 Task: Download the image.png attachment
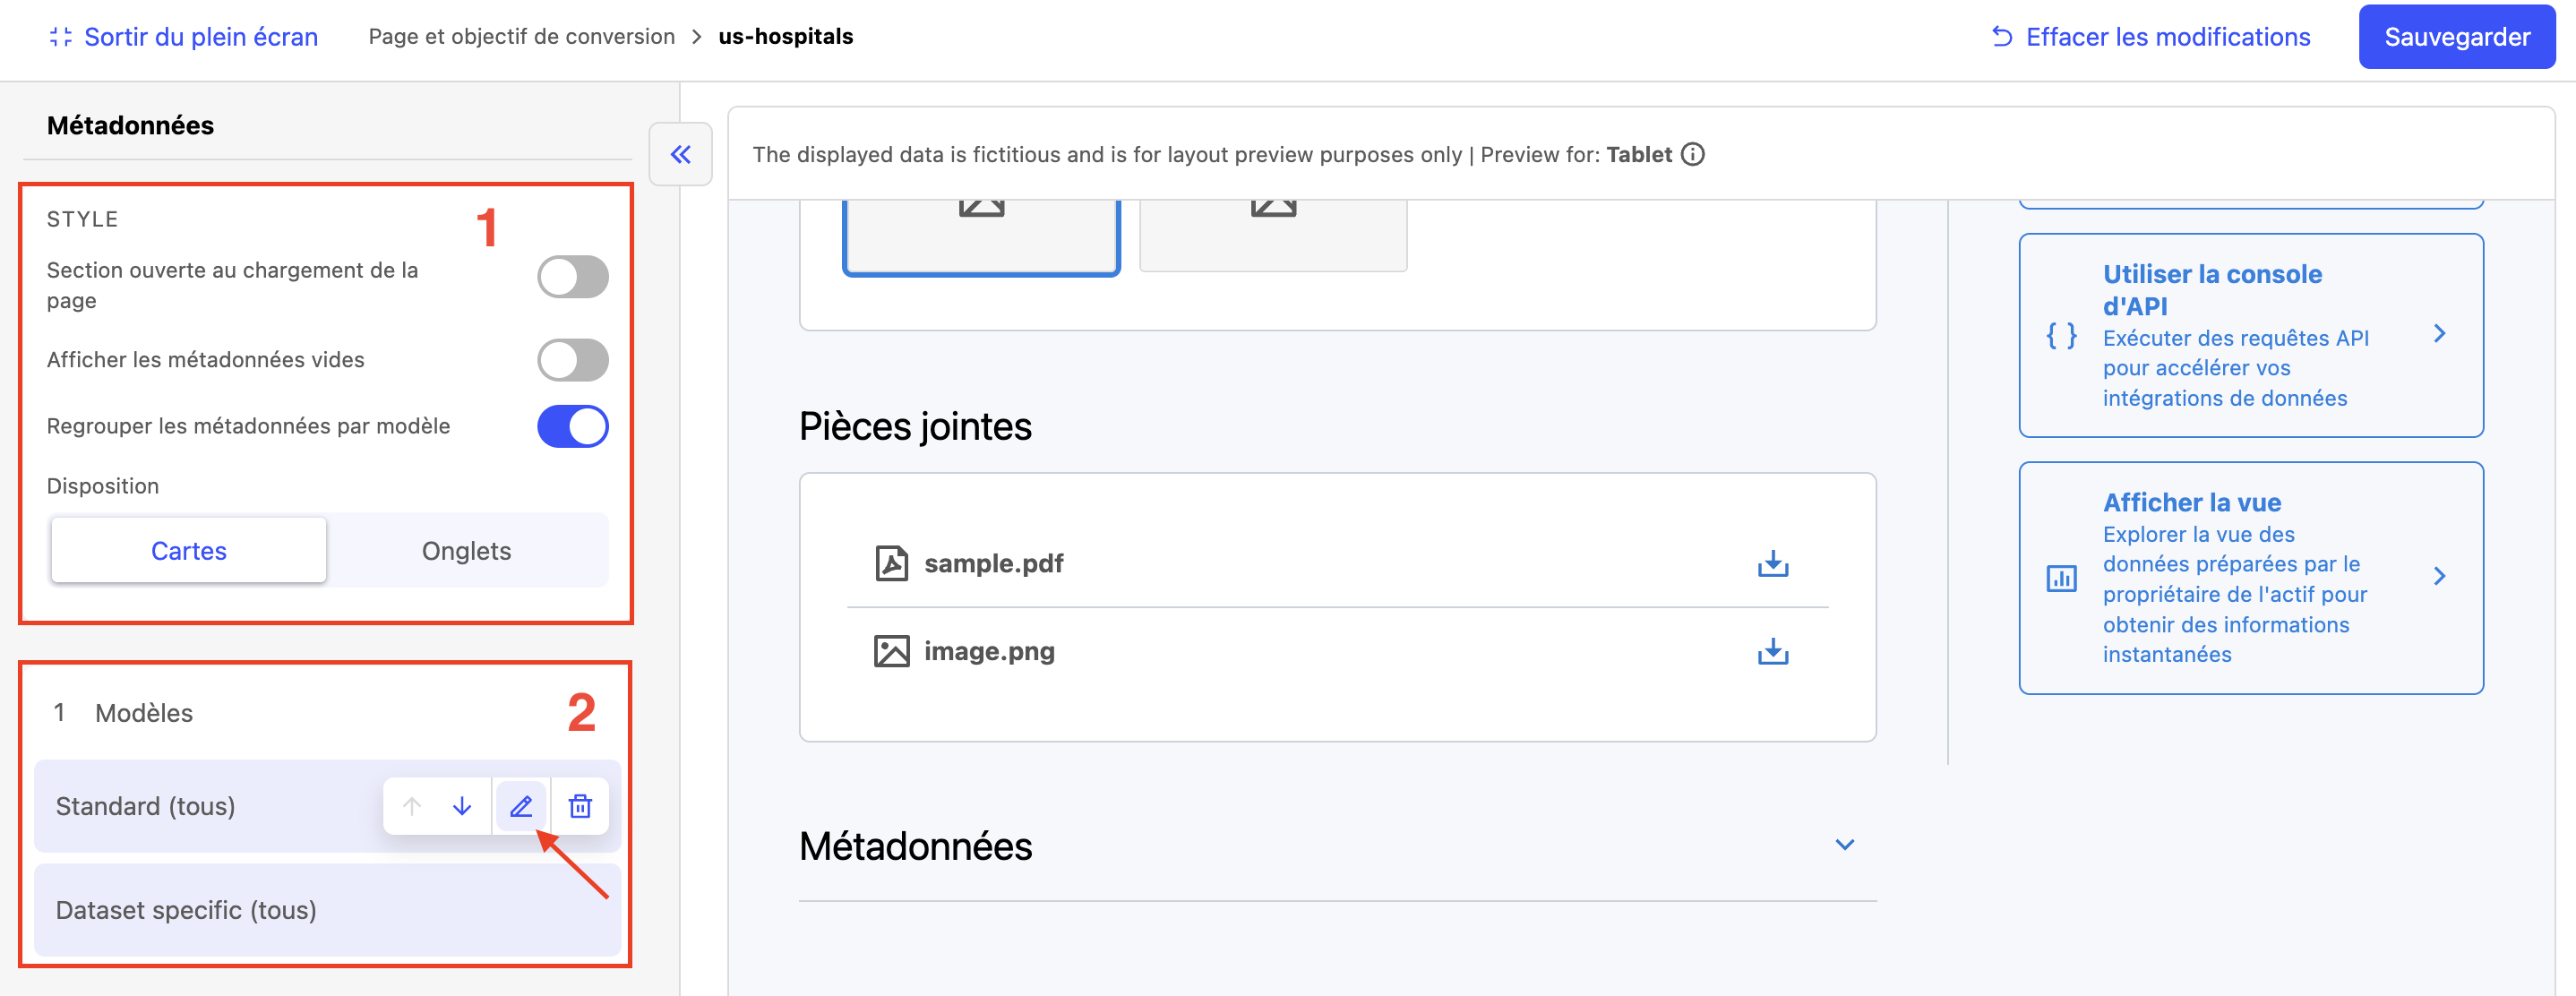(x=1772, y=652)
